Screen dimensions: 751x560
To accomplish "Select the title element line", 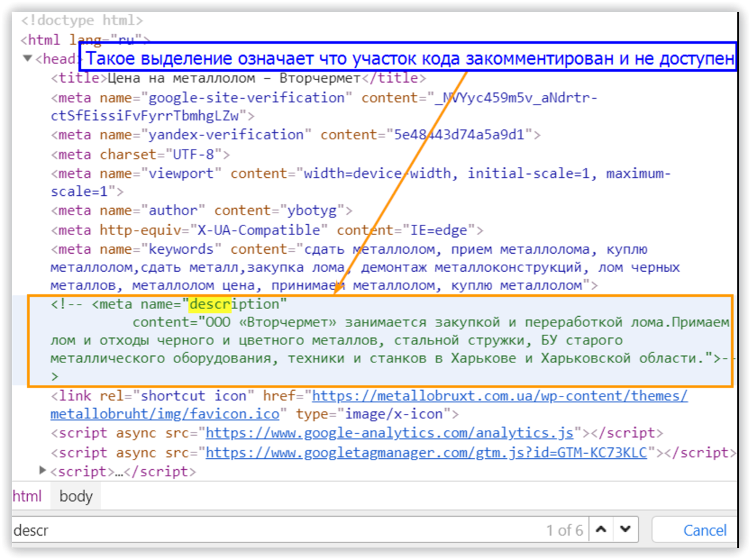I will coord(239,78).
